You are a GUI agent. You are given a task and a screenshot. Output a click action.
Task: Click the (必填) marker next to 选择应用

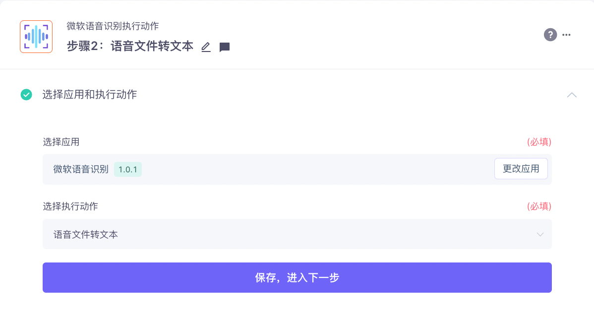click(x=539, y=142)
